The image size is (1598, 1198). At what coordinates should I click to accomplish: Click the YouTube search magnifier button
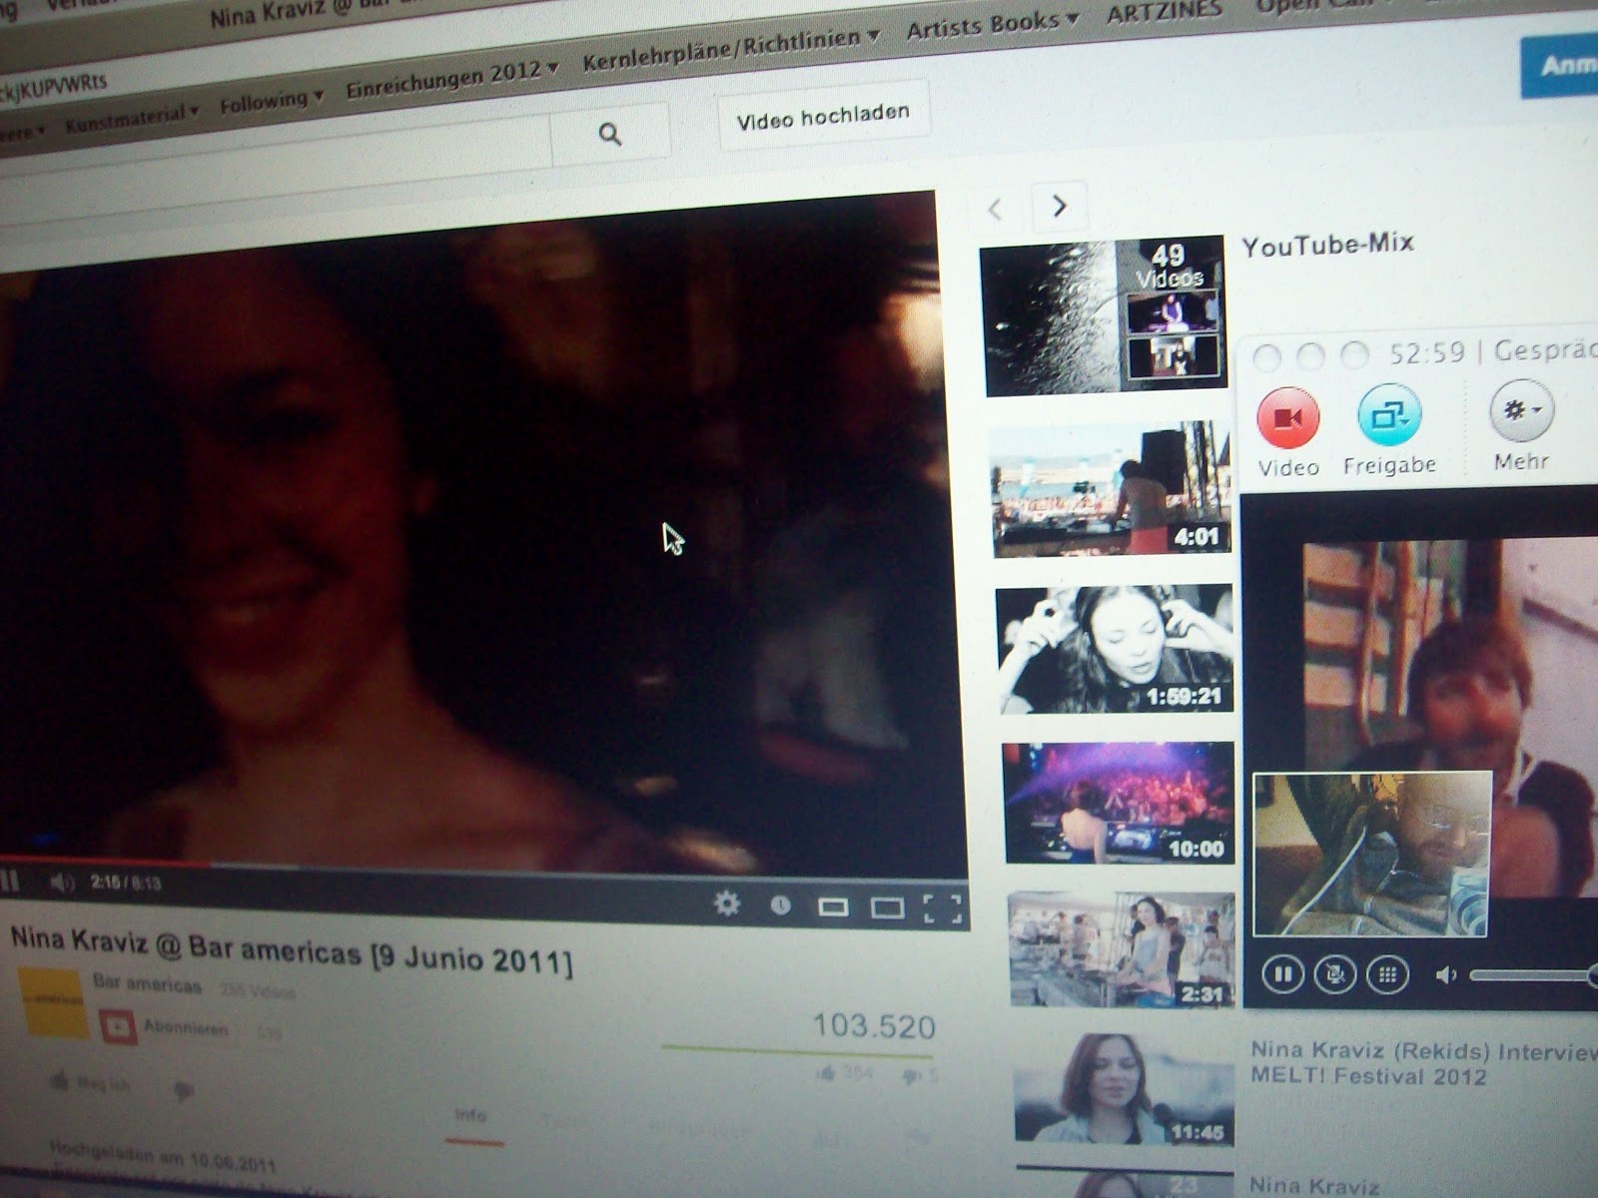point(610,134)
